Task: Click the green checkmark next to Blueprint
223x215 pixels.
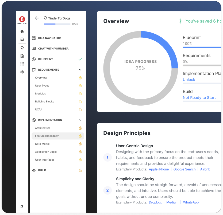Action: [x=80, y=59]
